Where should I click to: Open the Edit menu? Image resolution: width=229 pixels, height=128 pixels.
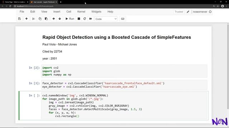(33, 12)
